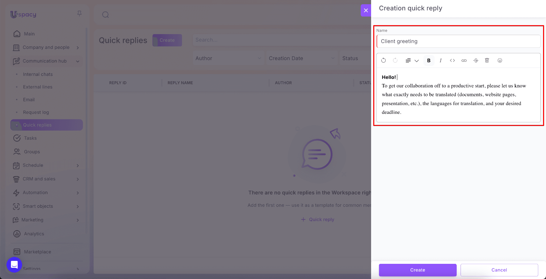Viewport: 546px width, 279px height.
Task: Go to Internal chats
Action: click(x=38, y=74)
